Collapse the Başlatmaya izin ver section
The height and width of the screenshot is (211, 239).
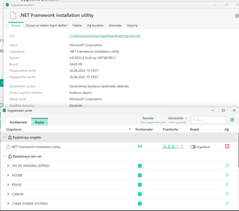click(x=4, y=156)
